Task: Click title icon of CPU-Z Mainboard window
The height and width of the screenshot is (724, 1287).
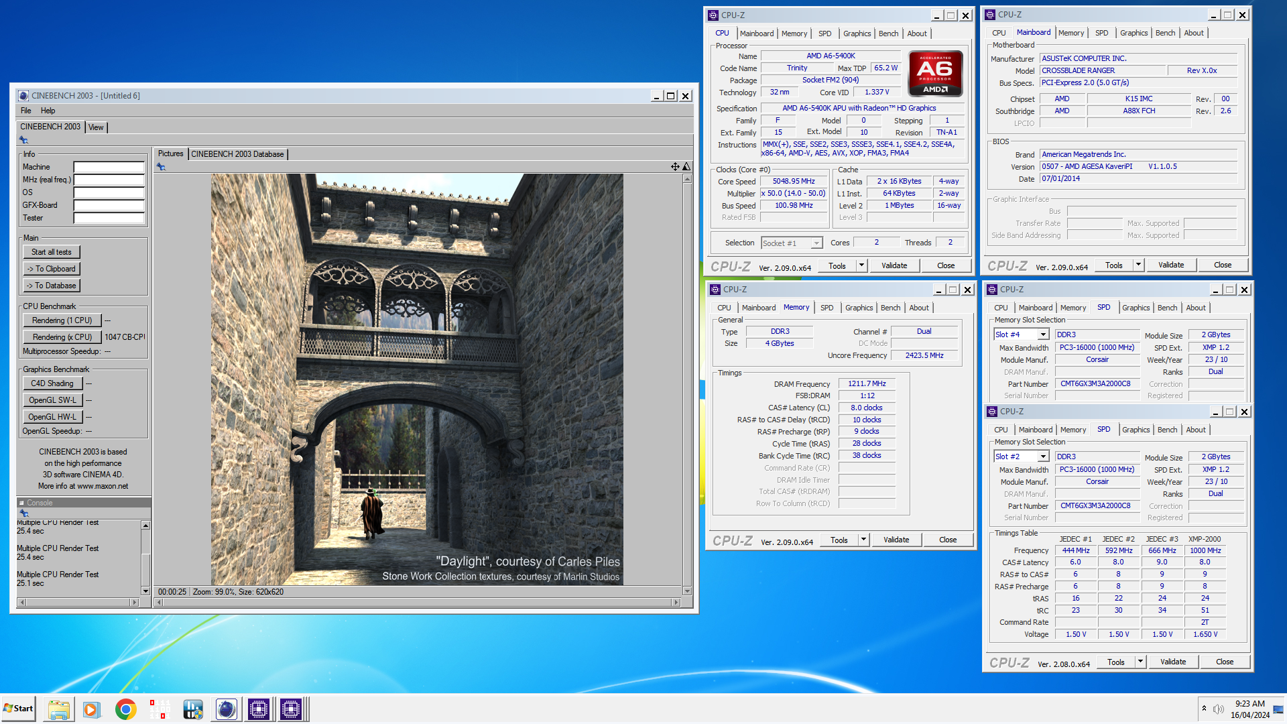Action: [989, 15]
